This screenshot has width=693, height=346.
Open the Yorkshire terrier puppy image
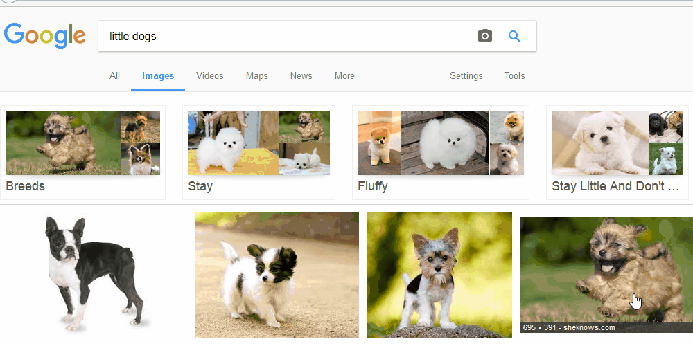(x=439, y=275)
